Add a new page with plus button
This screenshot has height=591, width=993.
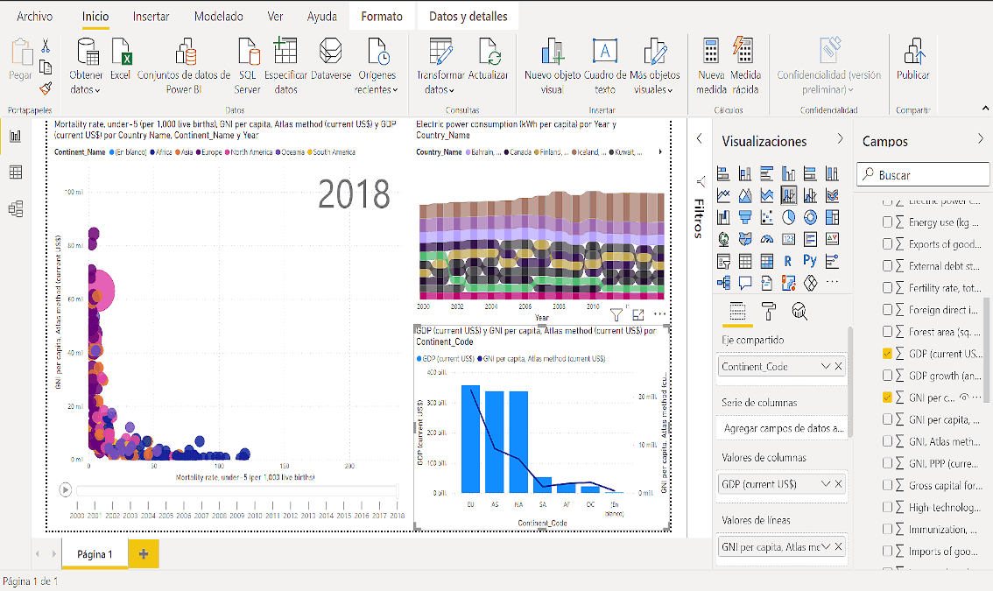[144, 554]
